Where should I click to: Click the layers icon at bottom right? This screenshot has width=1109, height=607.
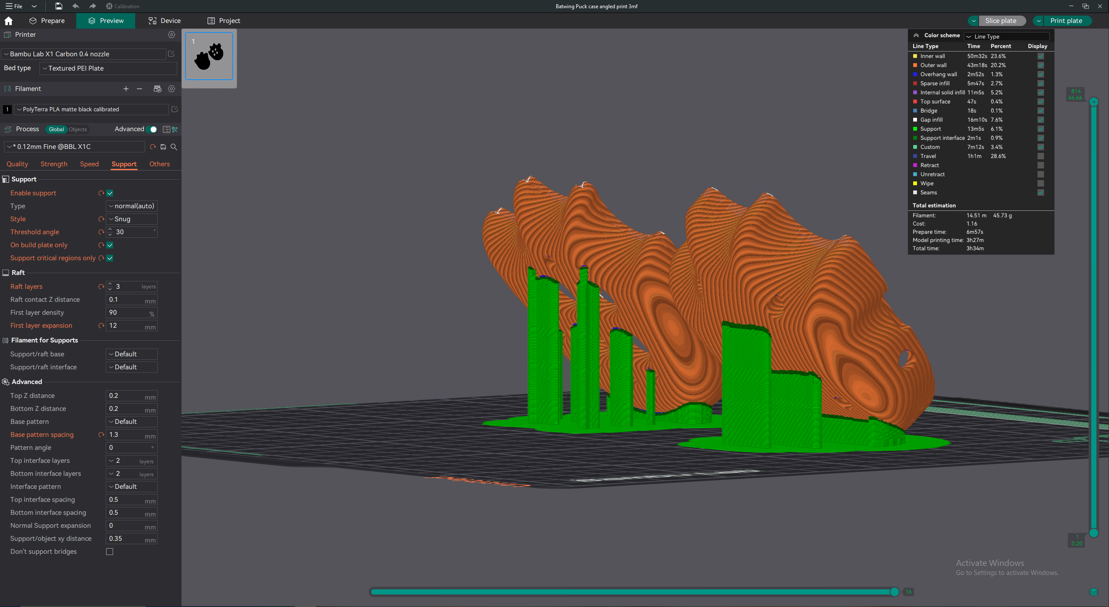click(x=1094, y=592)
